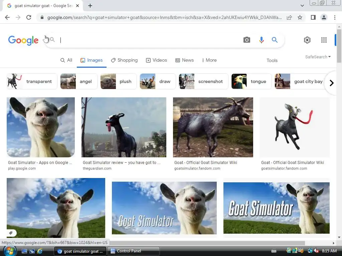342x256 pixels.
Task: Click the Chrome profile avatar icon
Action: tap(324, 17)
